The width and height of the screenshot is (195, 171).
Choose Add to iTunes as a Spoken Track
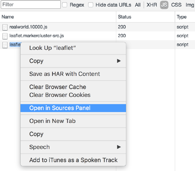coord(73,160)
